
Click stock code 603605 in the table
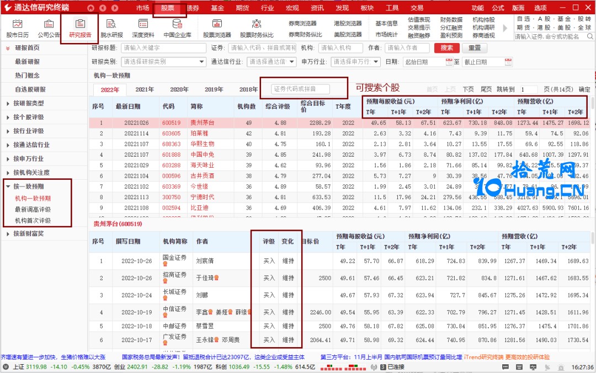click(x=172, y=134)
